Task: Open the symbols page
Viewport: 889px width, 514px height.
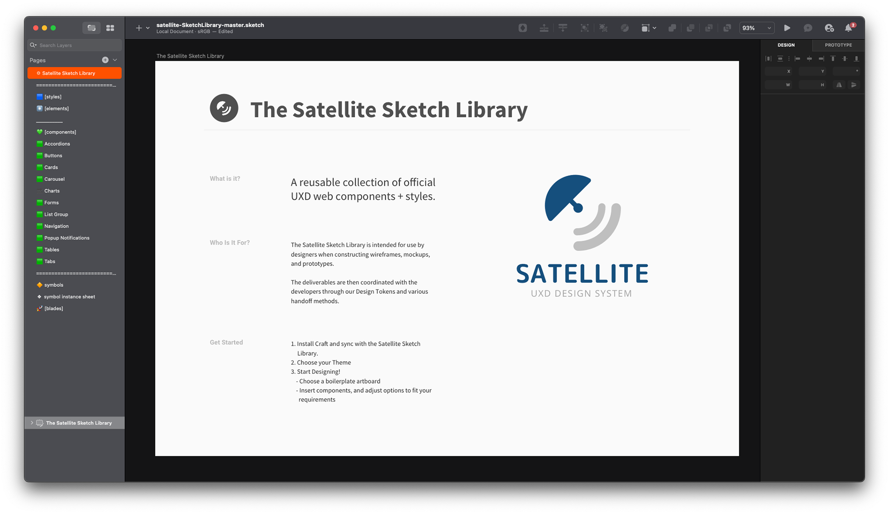Action: (x=75, y=285)
